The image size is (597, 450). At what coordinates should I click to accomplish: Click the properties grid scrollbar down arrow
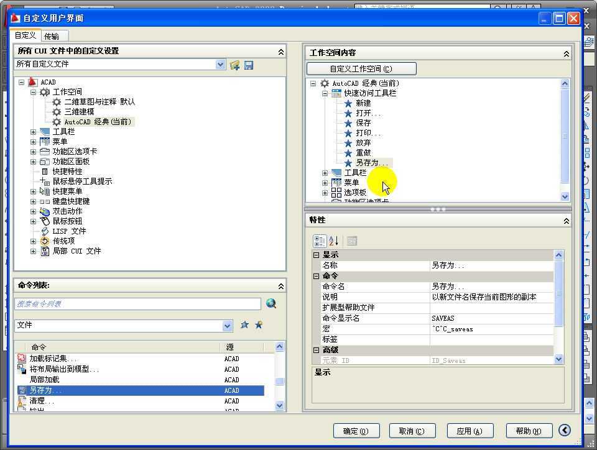tap(558, 359)
